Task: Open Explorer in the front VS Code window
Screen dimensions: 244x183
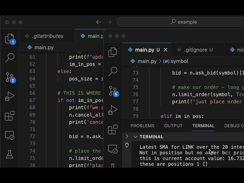Action: [113, 52]
